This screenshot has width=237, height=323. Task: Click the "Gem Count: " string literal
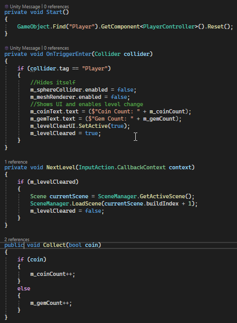tap(113, 119)
